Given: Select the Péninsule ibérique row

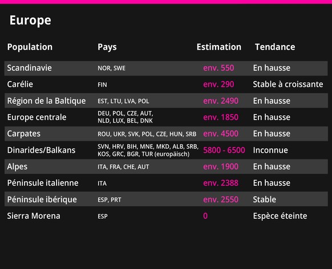Looking at the screenshot, I should pos(166,199).
